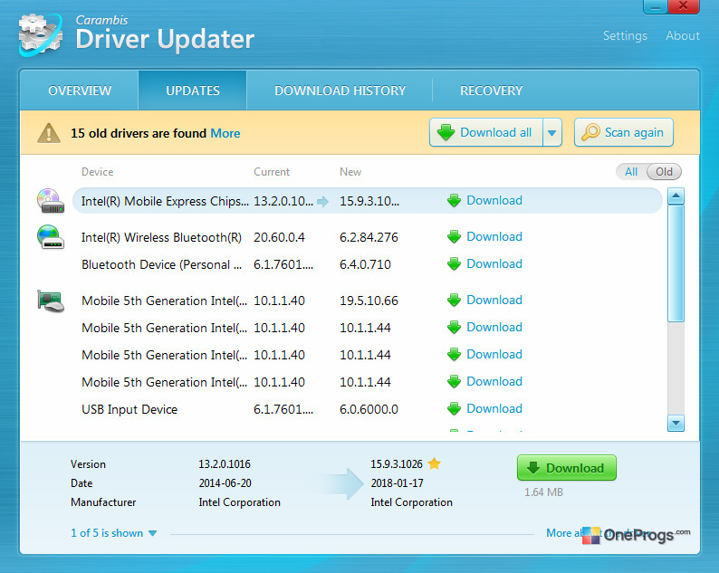This screenshot has height=573, width=719.
Task: Click the network adapter card category icon
Action: [x=51, y=301]
